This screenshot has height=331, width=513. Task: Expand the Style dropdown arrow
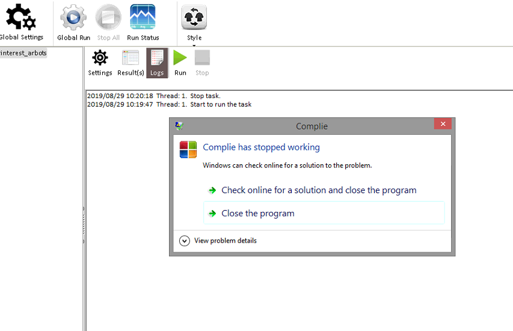(194, 45)
